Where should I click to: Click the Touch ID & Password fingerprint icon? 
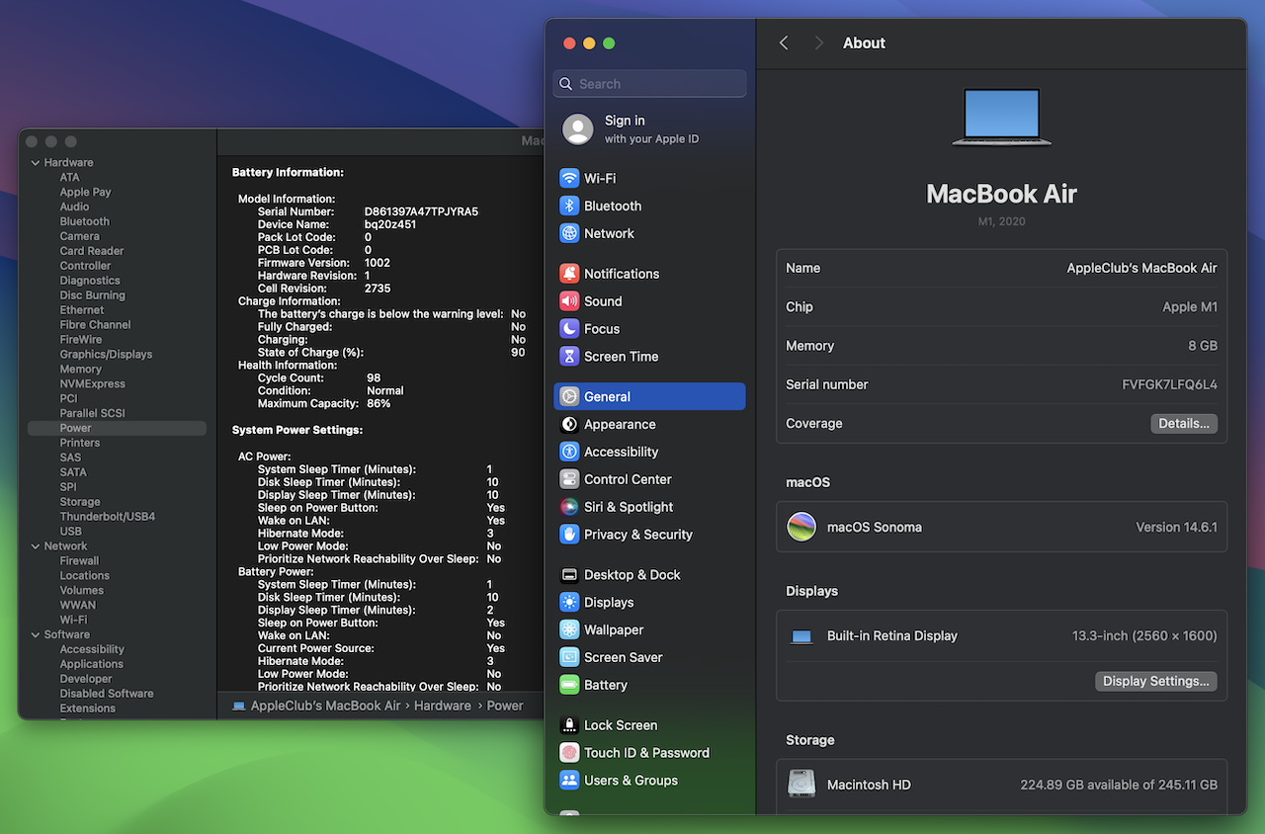(569, 753)
